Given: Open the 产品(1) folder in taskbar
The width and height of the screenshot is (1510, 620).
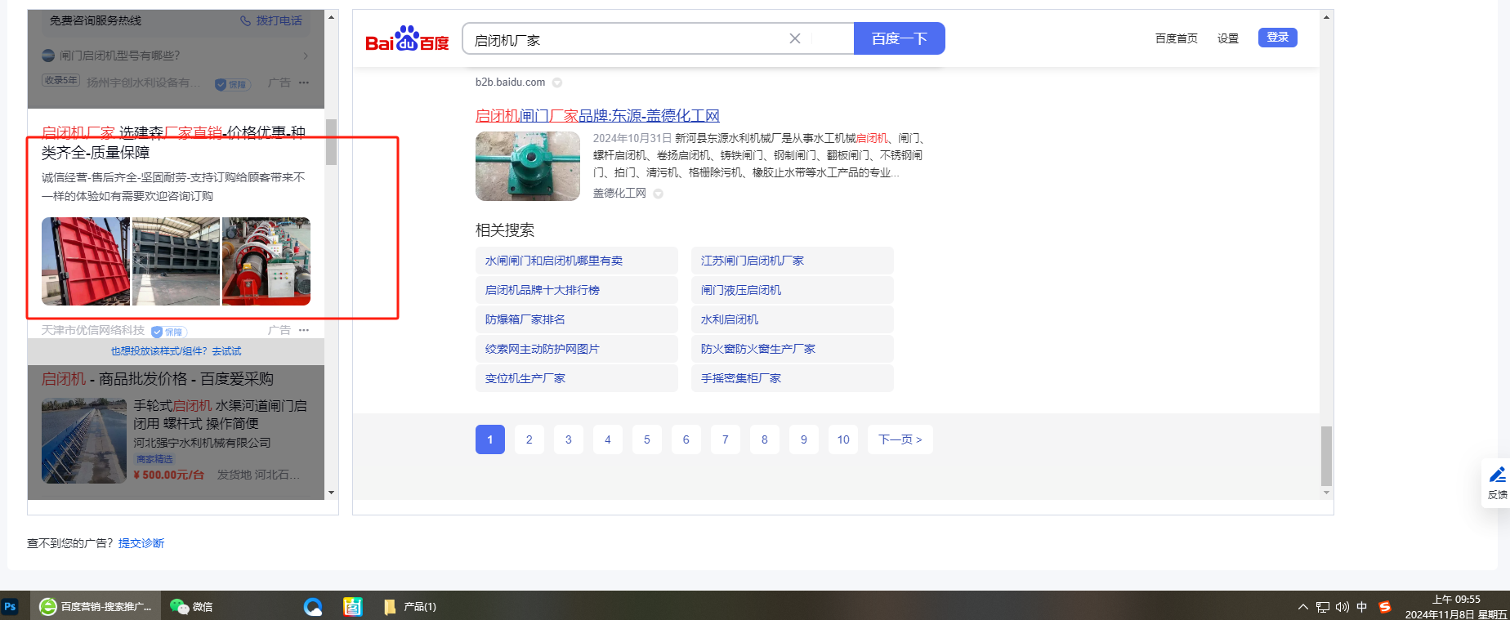Looking at the screenshot, I should coord(409,606).
